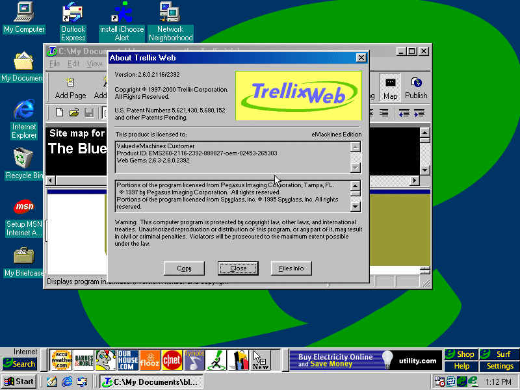This screenshot has height=390, width=520.
Task: Click the Add Page toolbar icon
Action: click(70, 87)
